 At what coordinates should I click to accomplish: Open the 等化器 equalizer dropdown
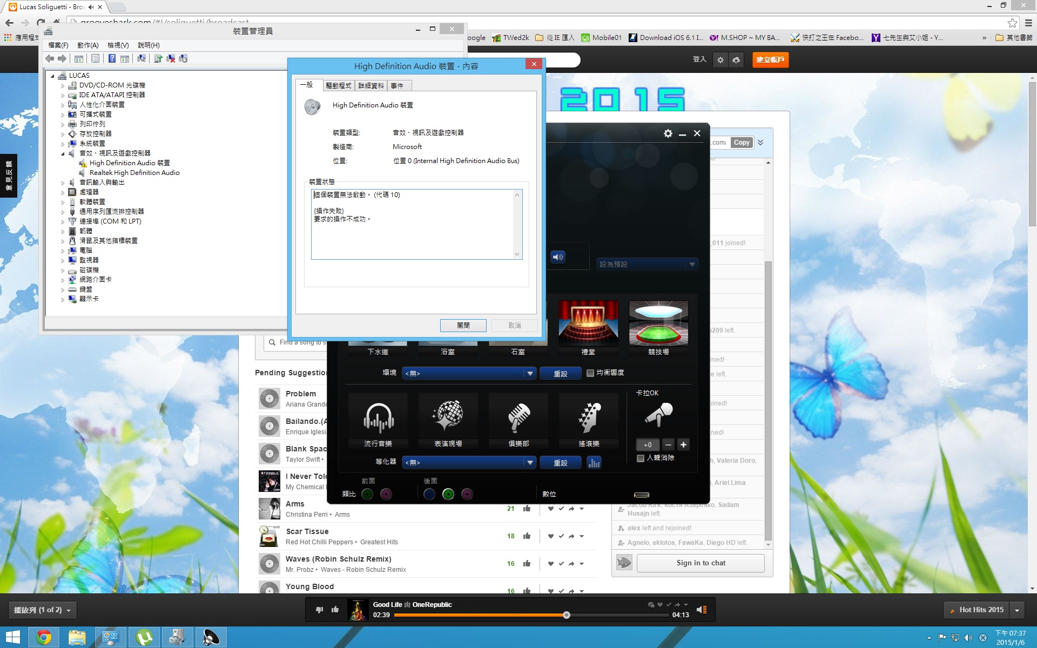pyautogui.click(x=469, y=463)
